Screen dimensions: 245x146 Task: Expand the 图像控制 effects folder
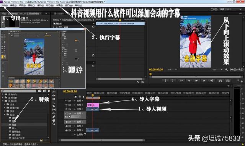point(5,108)
